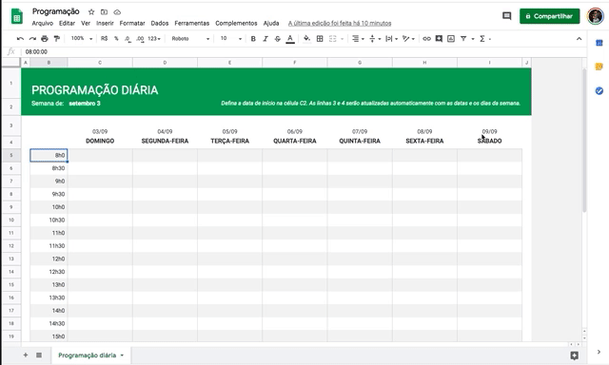Open filter views dropdown arrow
The image size is (609, 365).
pyautogui.click(x=473, y=39)
